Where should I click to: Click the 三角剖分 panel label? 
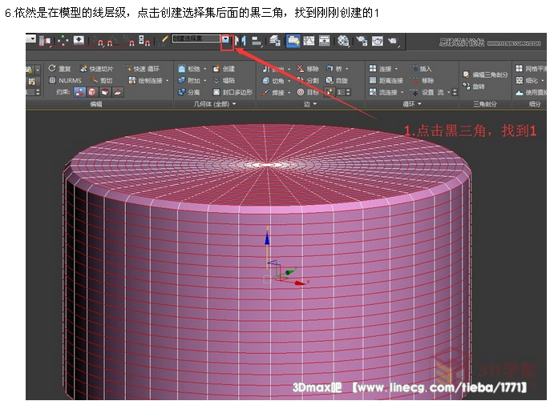point(485,104)
